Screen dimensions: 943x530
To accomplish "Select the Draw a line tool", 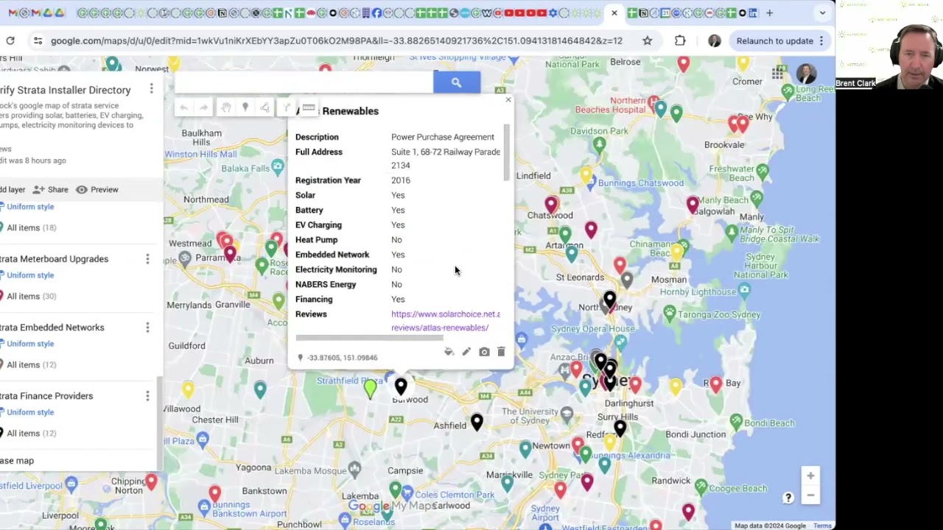I will click(x=264, y=108).
